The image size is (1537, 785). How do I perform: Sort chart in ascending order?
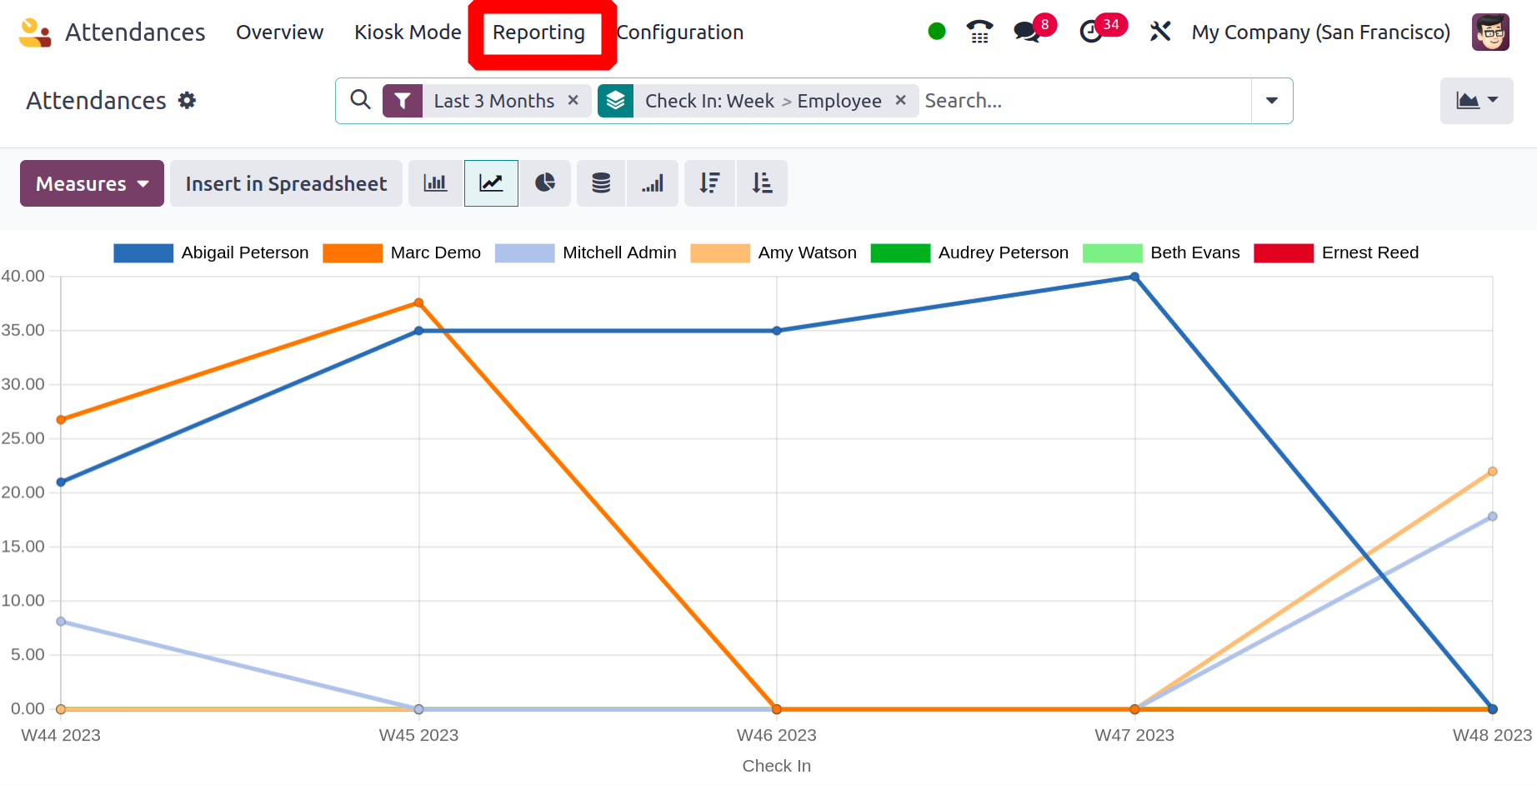762,183
